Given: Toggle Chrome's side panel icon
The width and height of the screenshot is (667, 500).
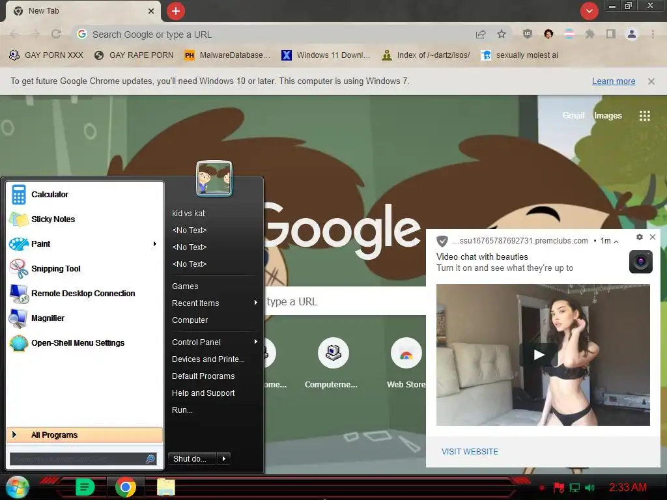Looking at the screenshot, I should point(611,34).
